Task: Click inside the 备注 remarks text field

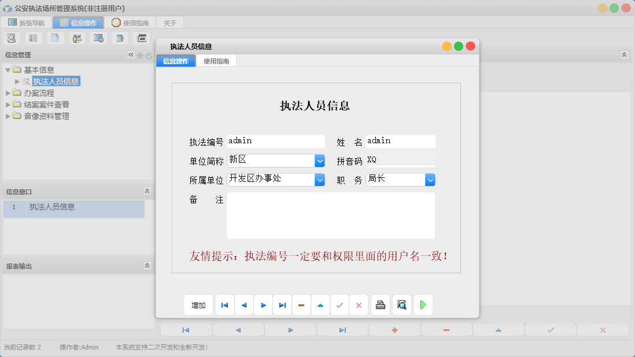Action: point(331,217)
